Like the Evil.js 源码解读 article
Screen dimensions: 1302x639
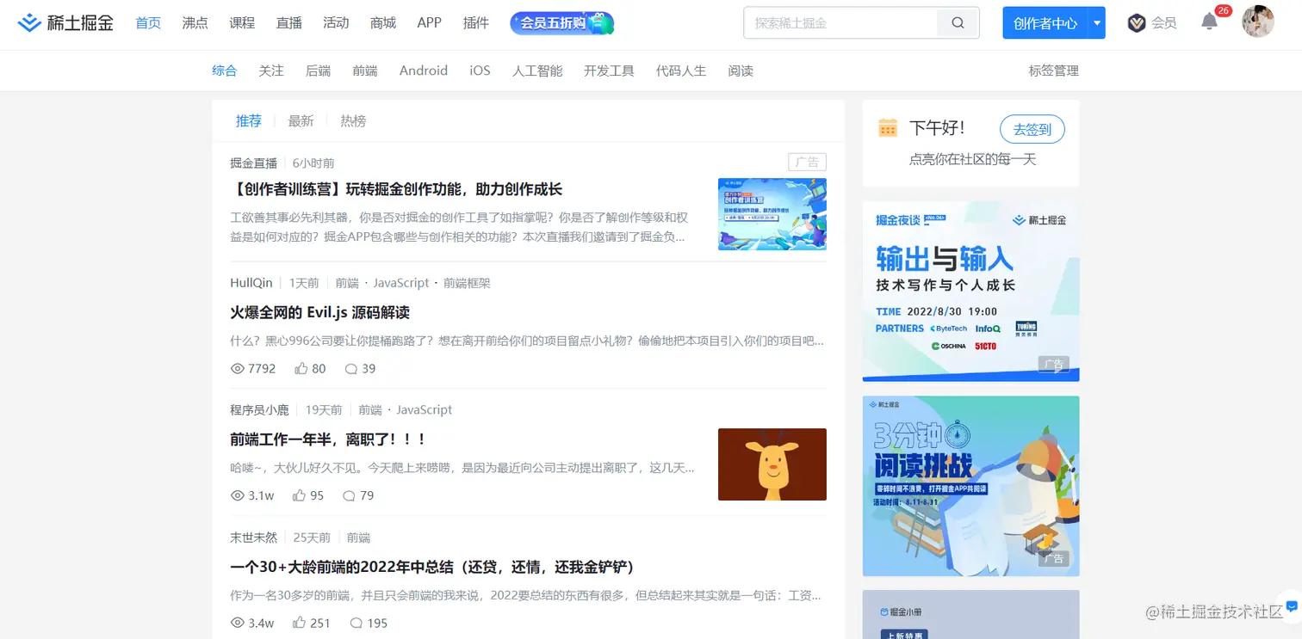tap(301, 368)
